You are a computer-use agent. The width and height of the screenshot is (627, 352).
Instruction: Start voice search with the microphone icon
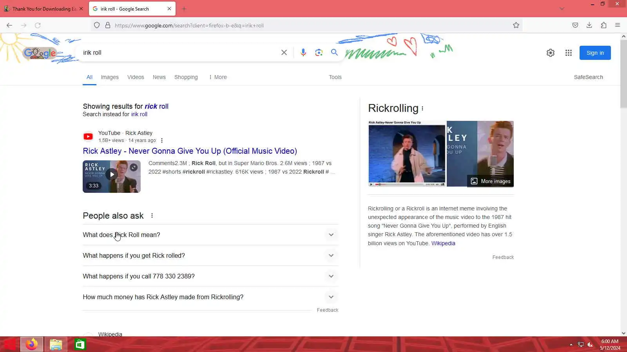click(303, 52)
